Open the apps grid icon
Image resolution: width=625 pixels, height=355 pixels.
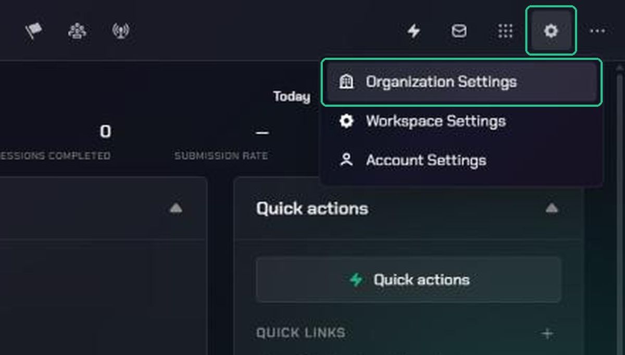click(x=505, y=31)
